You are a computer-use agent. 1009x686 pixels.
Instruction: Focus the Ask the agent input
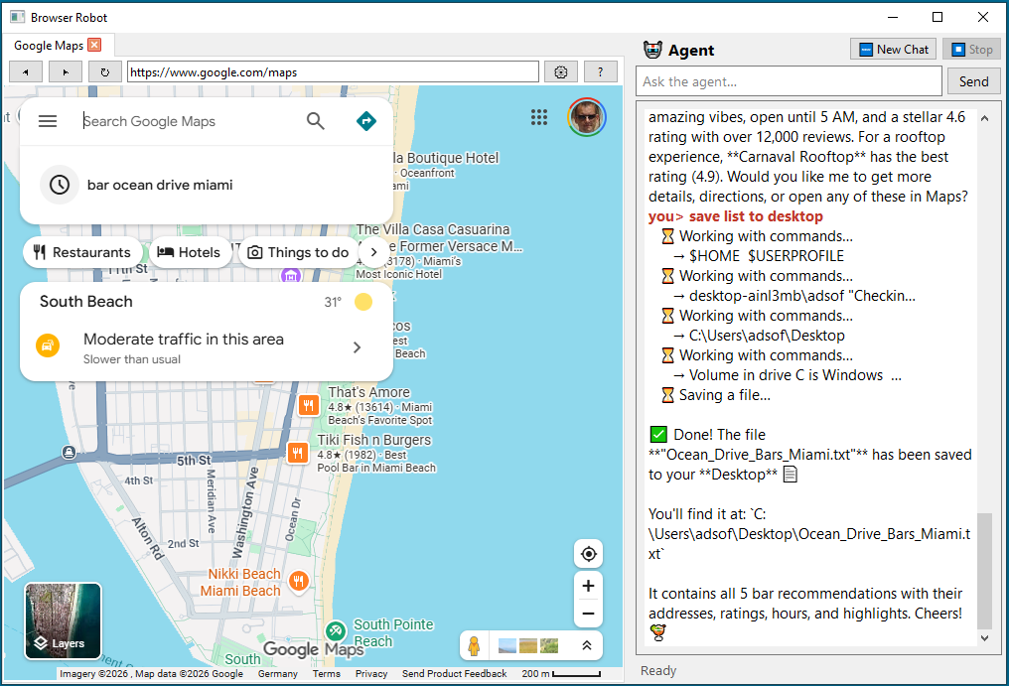click(x=789, y=81)
